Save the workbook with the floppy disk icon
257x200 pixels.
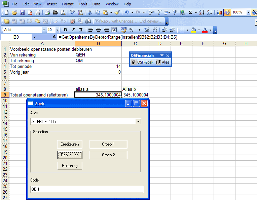(22, 12)
